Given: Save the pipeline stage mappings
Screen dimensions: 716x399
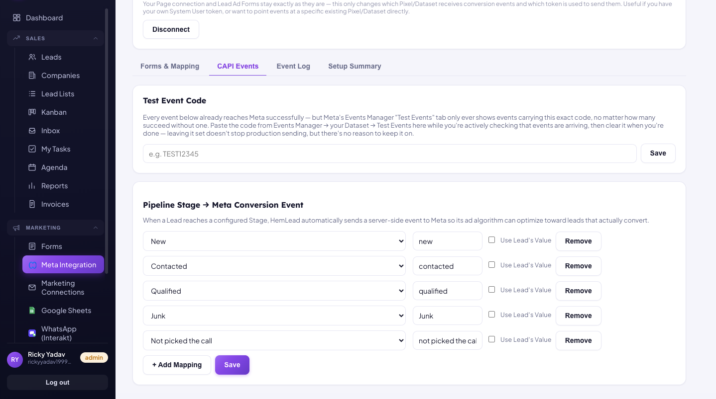Looking at the screenshot, I should point(232,365).
